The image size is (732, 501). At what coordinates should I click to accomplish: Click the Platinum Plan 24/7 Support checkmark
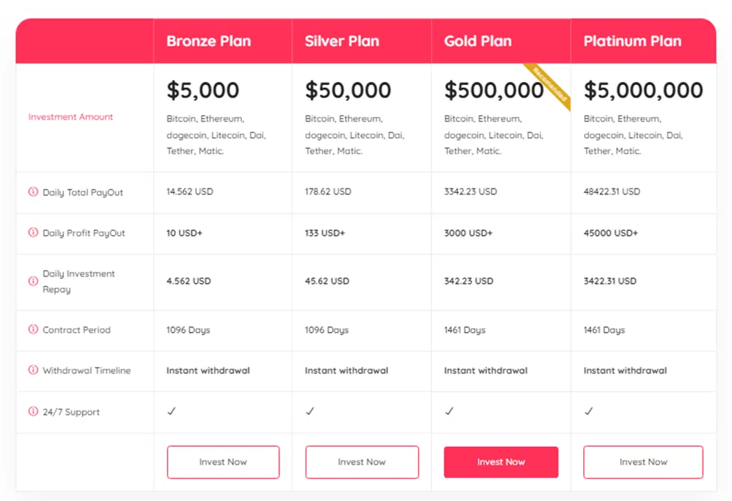point(588,411)
